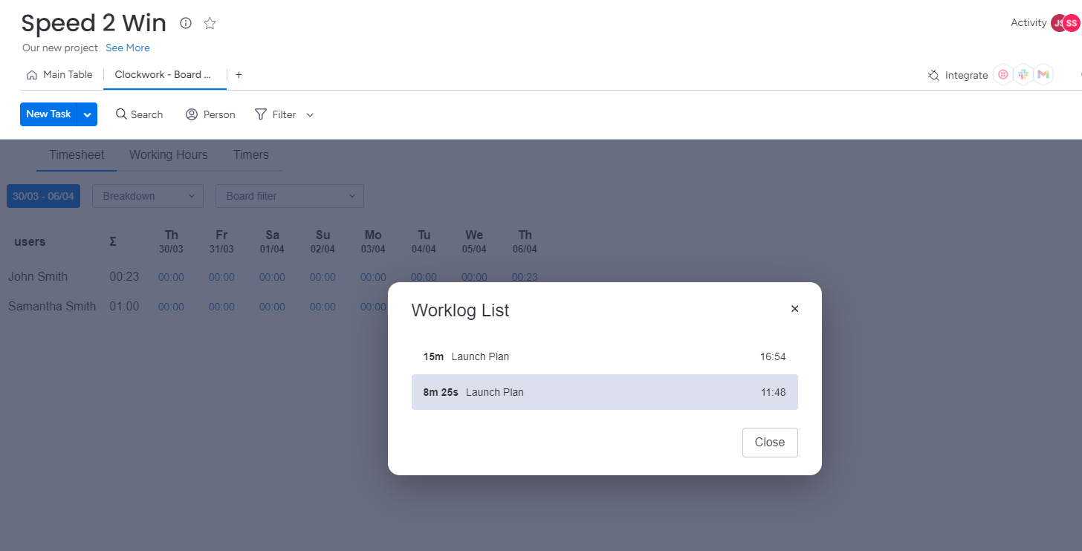Switch to the Main Table tab

(x=59, y=74)
